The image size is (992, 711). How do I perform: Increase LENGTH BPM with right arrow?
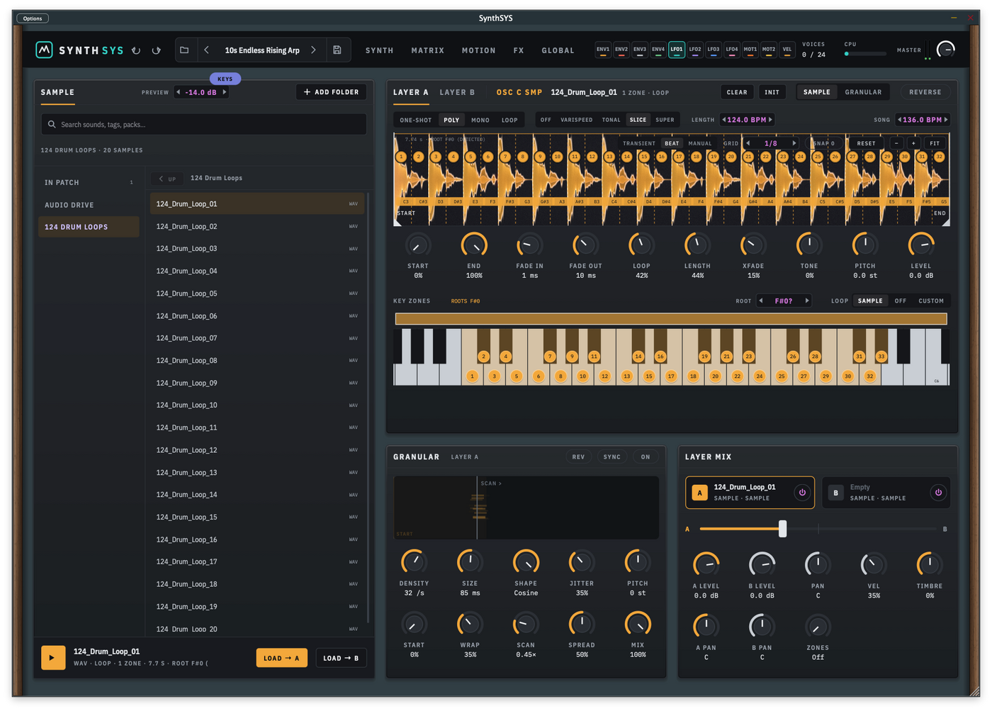point(771,120)
